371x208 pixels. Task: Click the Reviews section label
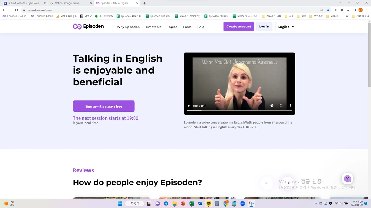click(x=83, y=170)
